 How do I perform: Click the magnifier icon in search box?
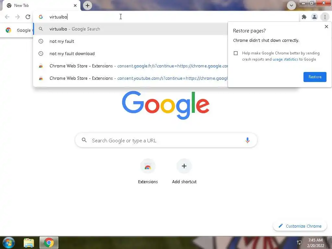click(x=84, y=140)
